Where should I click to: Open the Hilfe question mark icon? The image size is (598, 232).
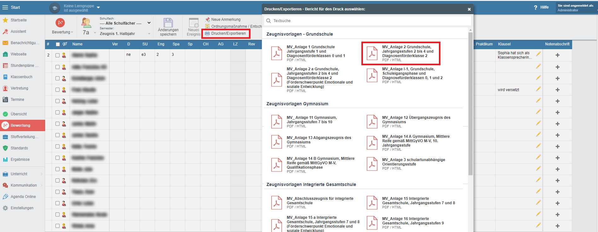point(536,8)
